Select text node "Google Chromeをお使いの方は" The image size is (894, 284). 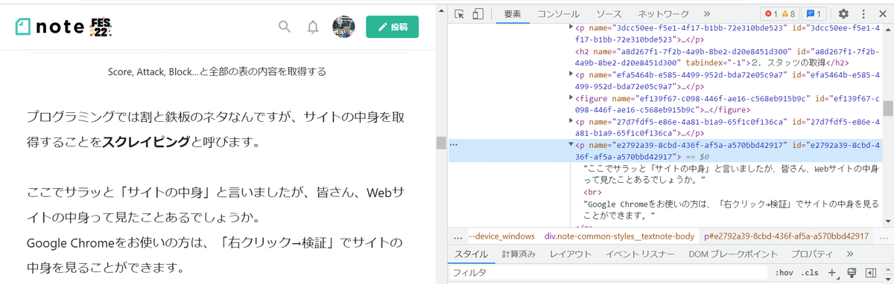(732, 209)
